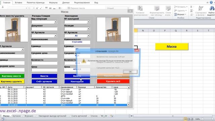Click the red Удалить всё button
This screenshot has height=121, width=215.
(113, 81)
